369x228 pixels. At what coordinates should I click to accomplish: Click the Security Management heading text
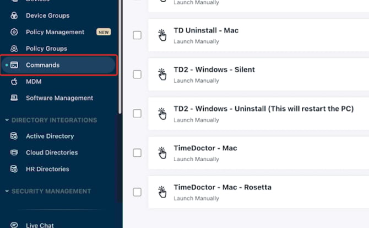(x=51, y=191)
